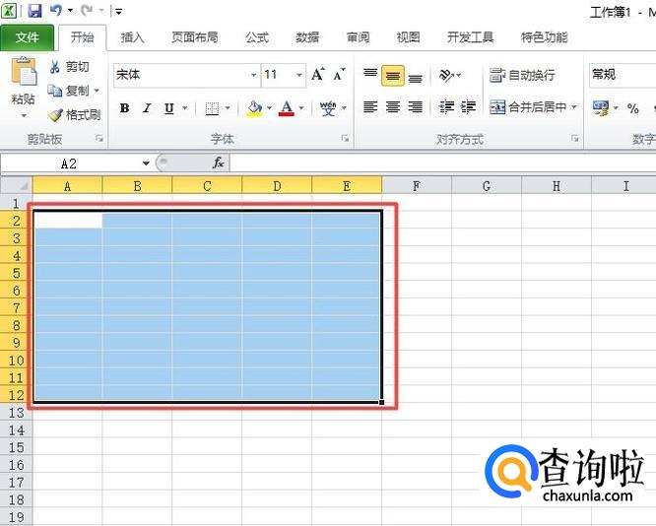Click the top align icon

coord(370,75)
